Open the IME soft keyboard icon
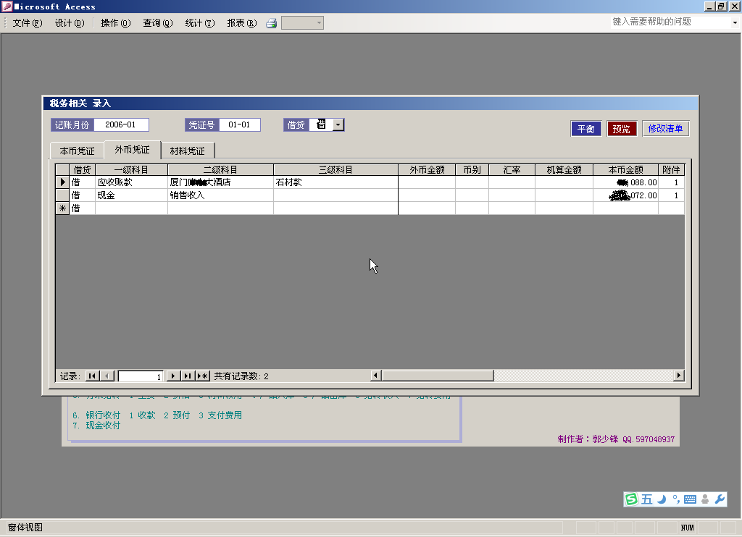 [x=690, y=499]
